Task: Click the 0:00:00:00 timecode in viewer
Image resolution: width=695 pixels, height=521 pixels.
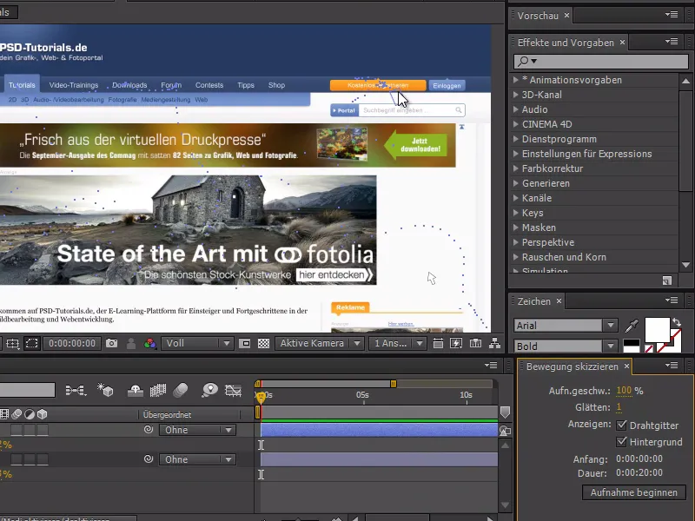Action: [x=72, y=343]
